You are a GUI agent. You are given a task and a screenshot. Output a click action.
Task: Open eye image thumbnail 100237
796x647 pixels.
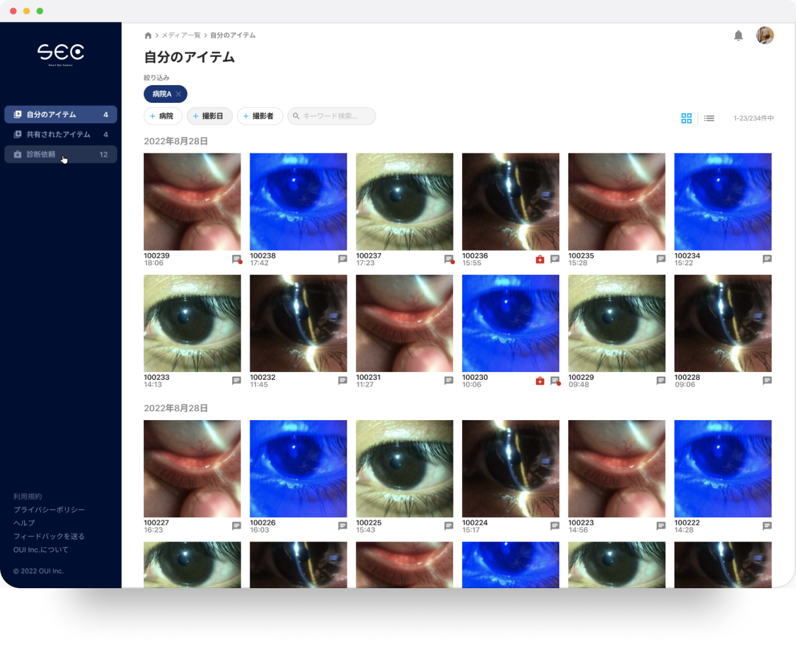404,201
